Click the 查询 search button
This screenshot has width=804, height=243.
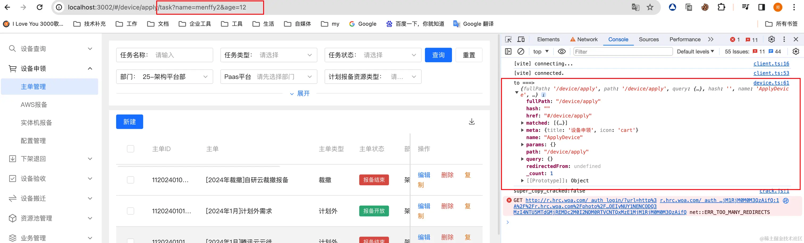438,55
